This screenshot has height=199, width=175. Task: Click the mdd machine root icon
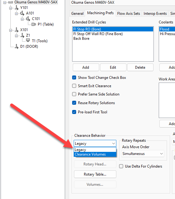(x=10, y=2)
